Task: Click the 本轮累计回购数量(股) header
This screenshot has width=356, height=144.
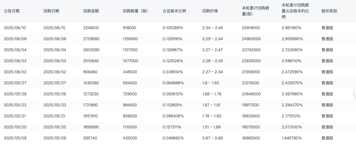Action: 256,11
